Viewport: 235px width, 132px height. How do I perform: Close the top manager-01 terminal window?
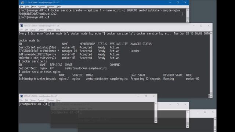[x=185, y=3]
